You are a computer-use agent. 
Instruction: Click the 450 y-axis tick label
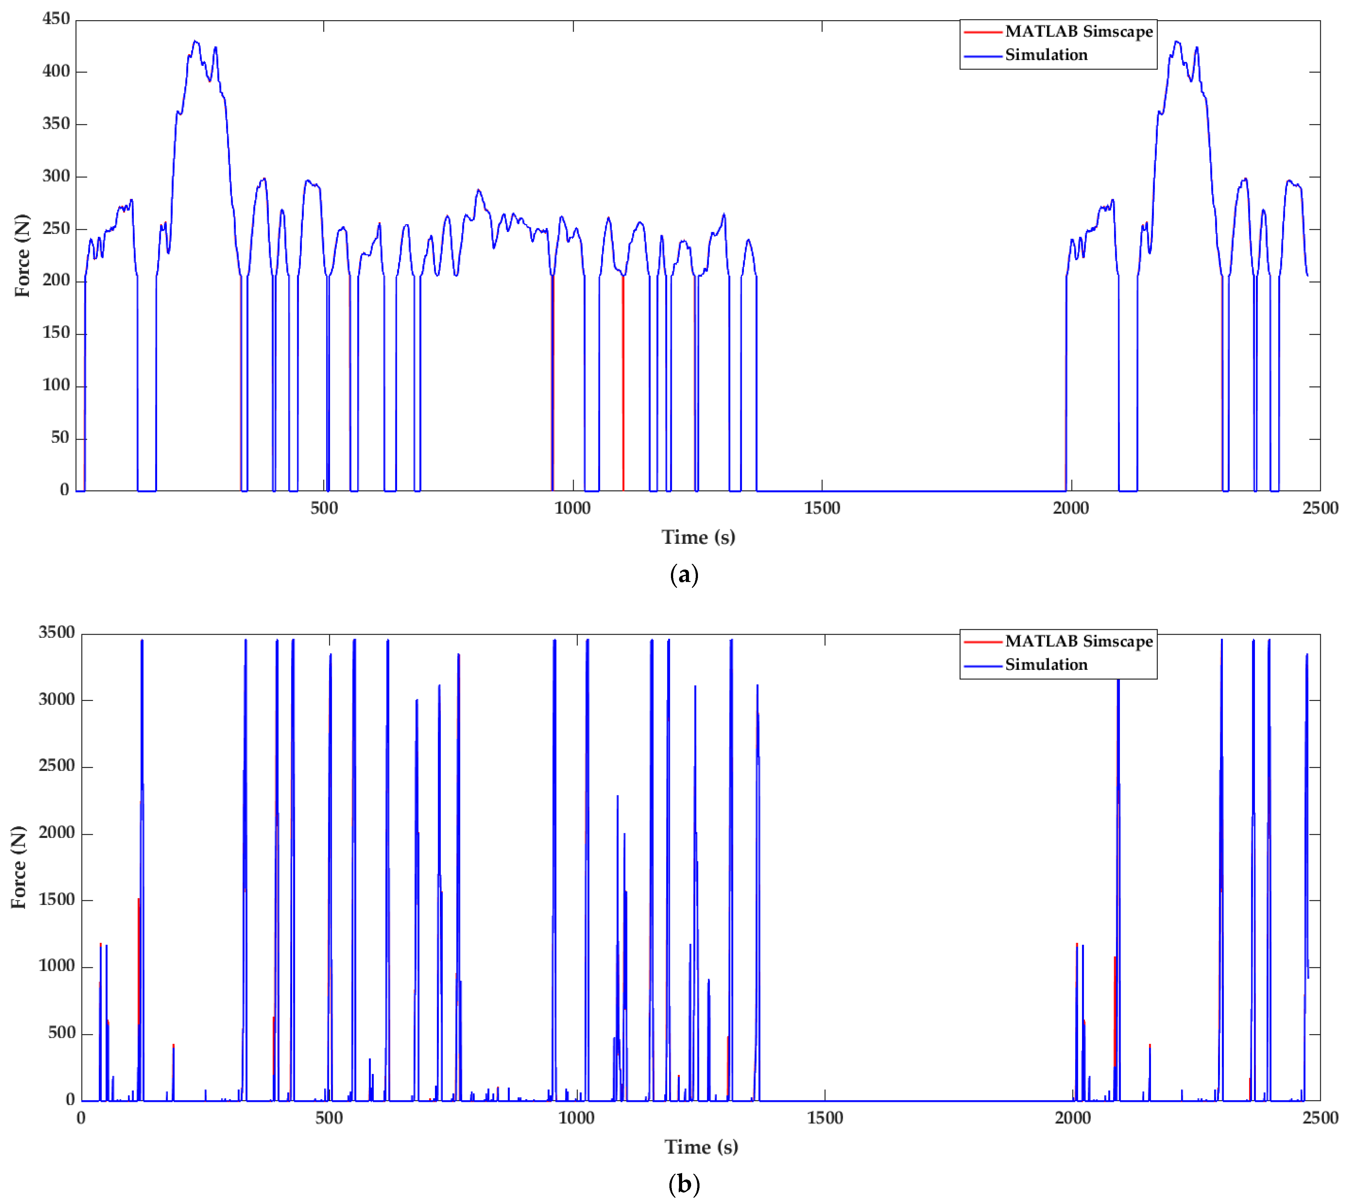point(56,19)
